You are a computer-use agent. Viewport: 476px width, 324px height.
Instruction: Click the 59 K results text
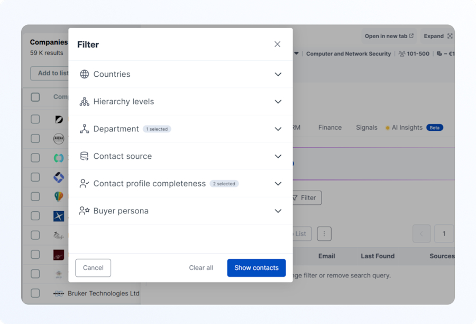tap(47, 53)
